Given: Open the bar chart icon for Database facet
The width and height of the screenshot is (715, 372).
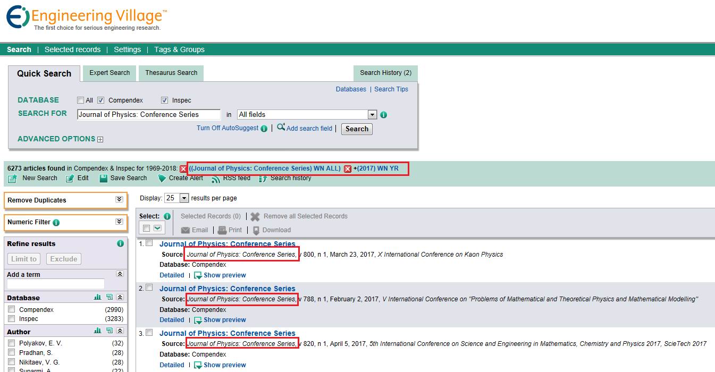Looking at the screenshot, I should tap(98, 298).
